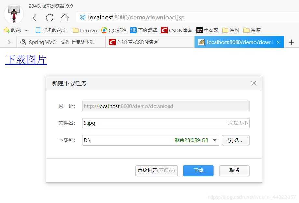This screenshot has width=299, height=203.
Task: Open 手机收藏夹 bookmark
Action: coord(51,30)
